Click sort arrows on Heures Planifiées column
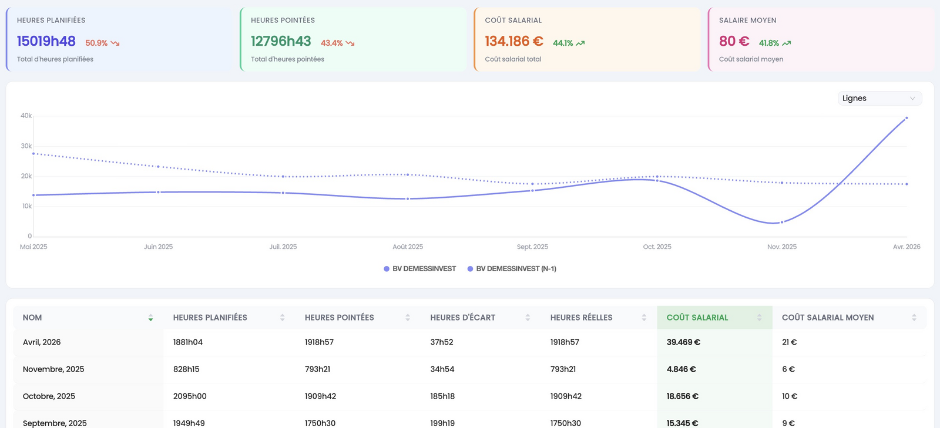 point(283,318)
